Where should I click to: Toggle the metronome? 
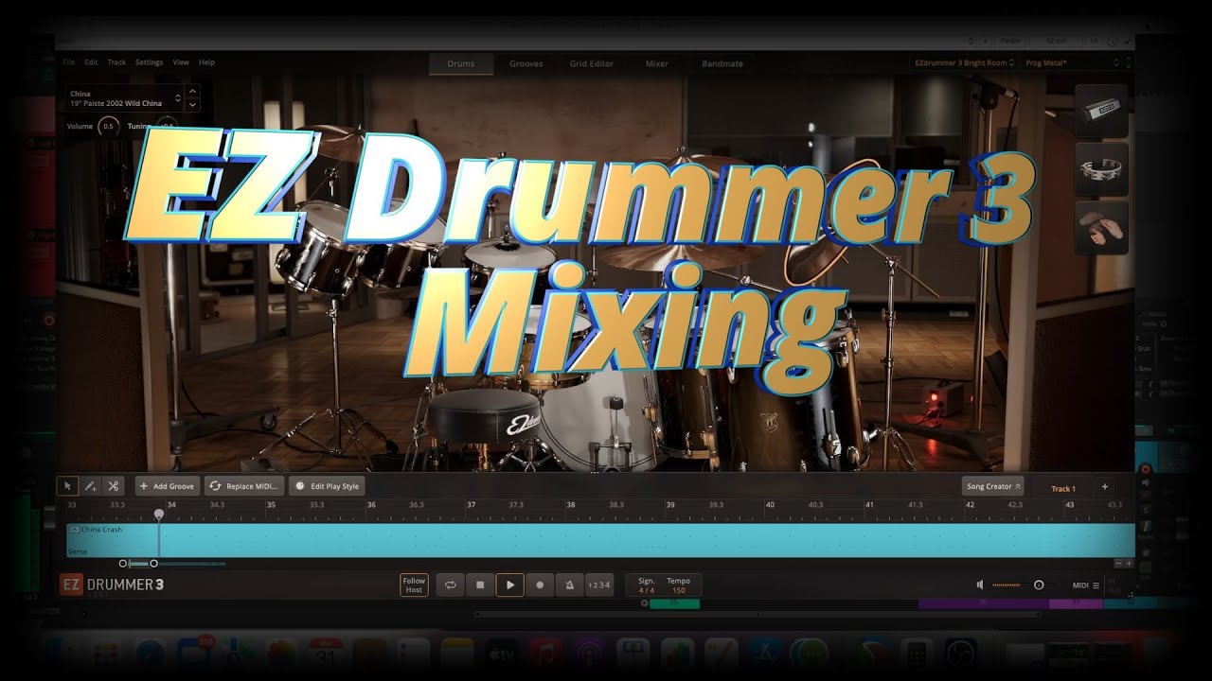[x=569, y=585]
